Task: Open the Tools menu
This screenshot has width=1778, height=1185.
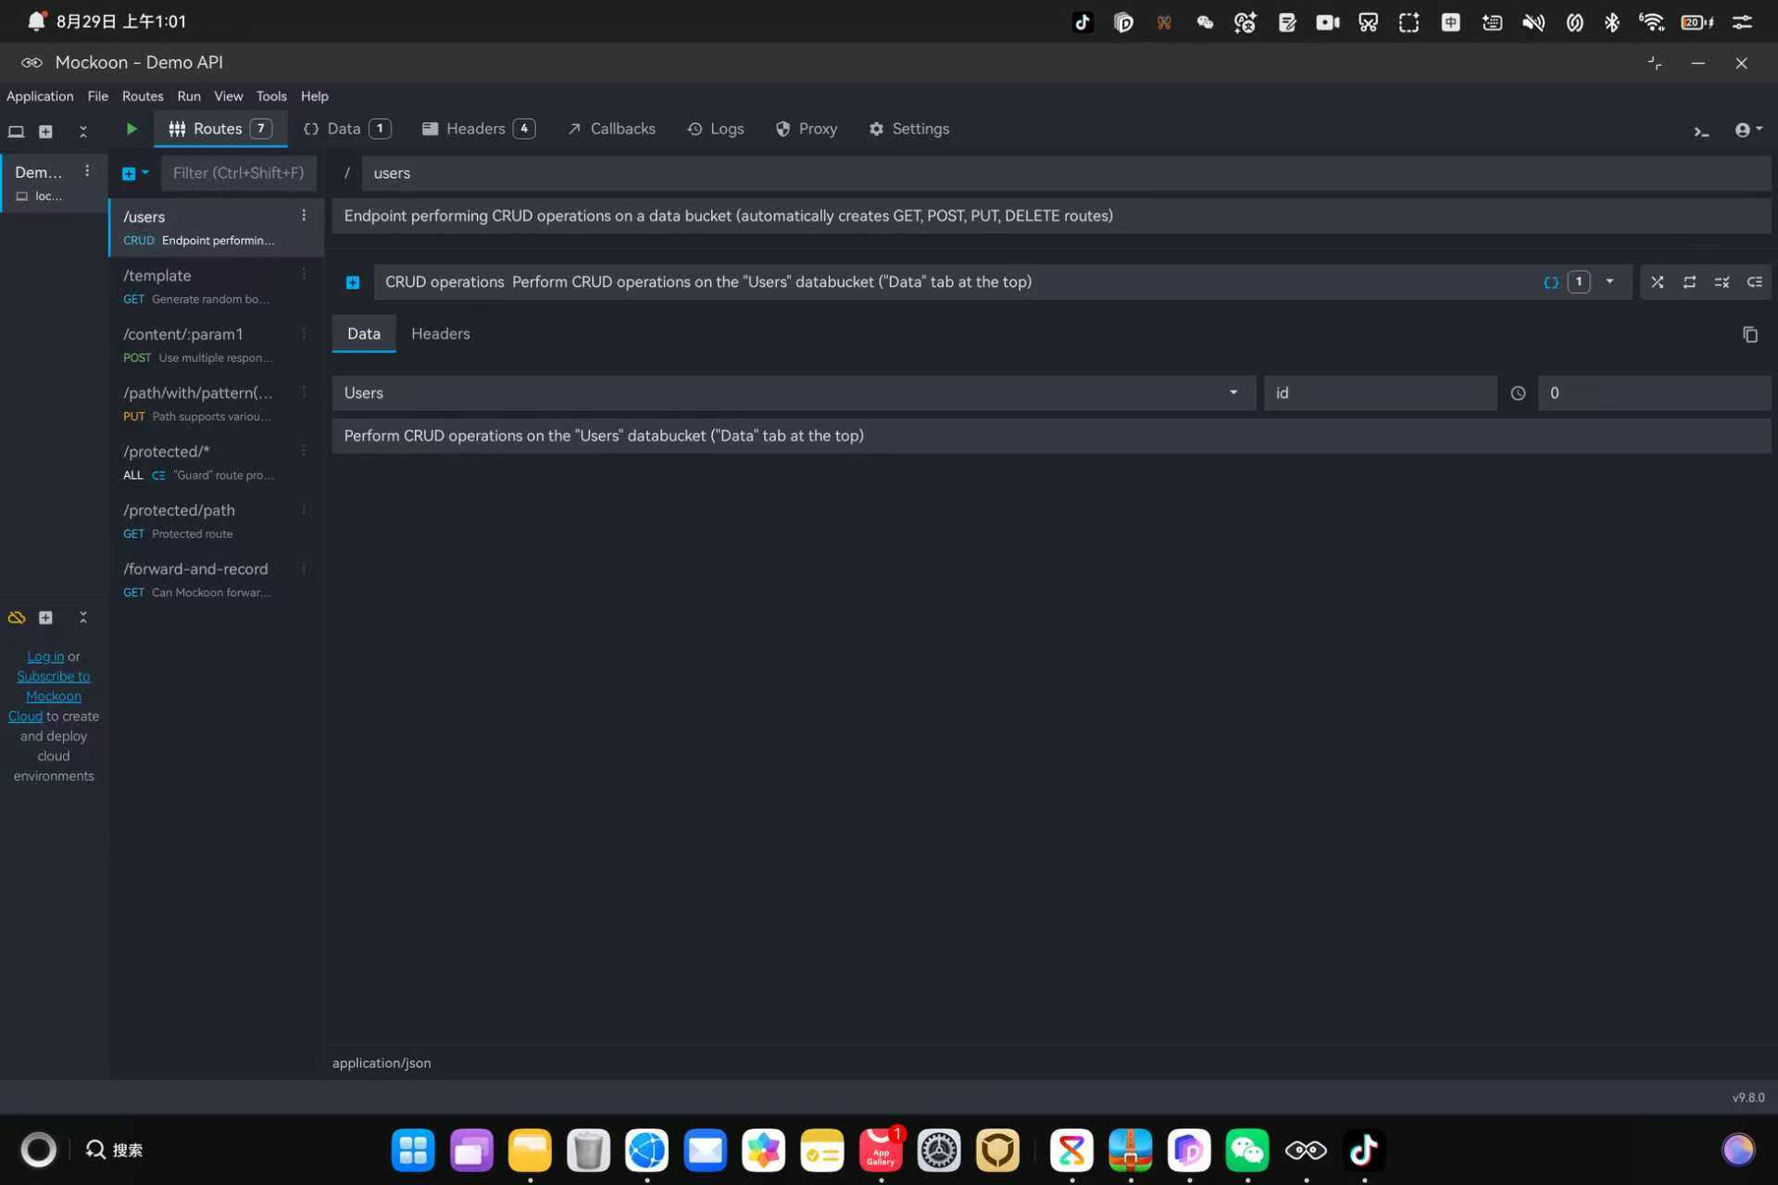Action: pos(271,96)
